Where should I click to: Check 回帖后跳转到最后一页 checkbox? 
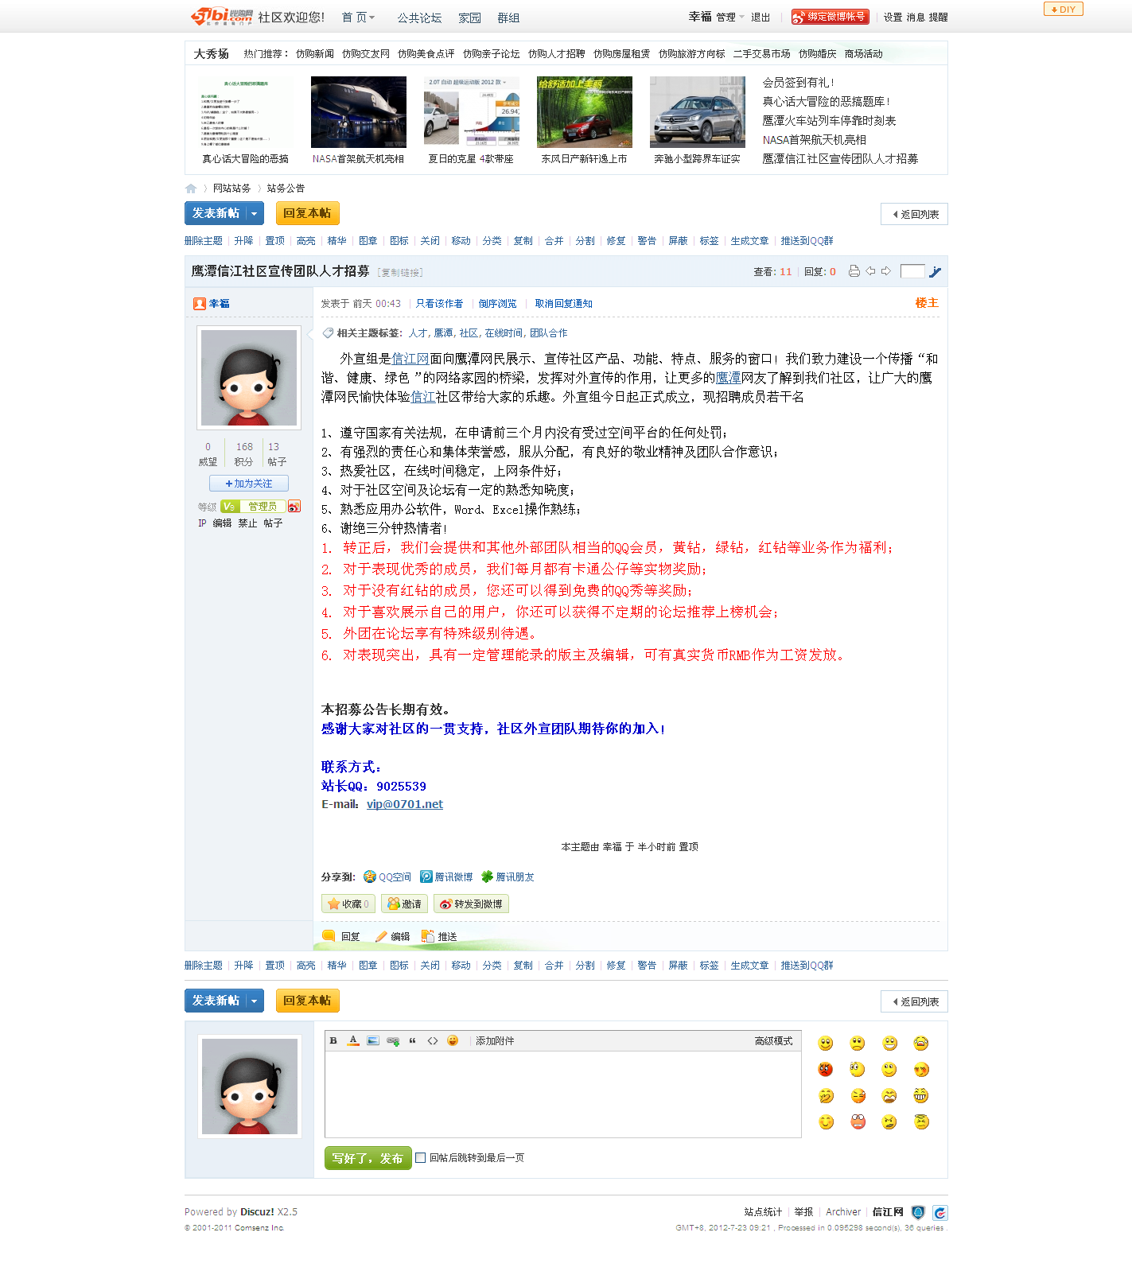[421, 1158]
